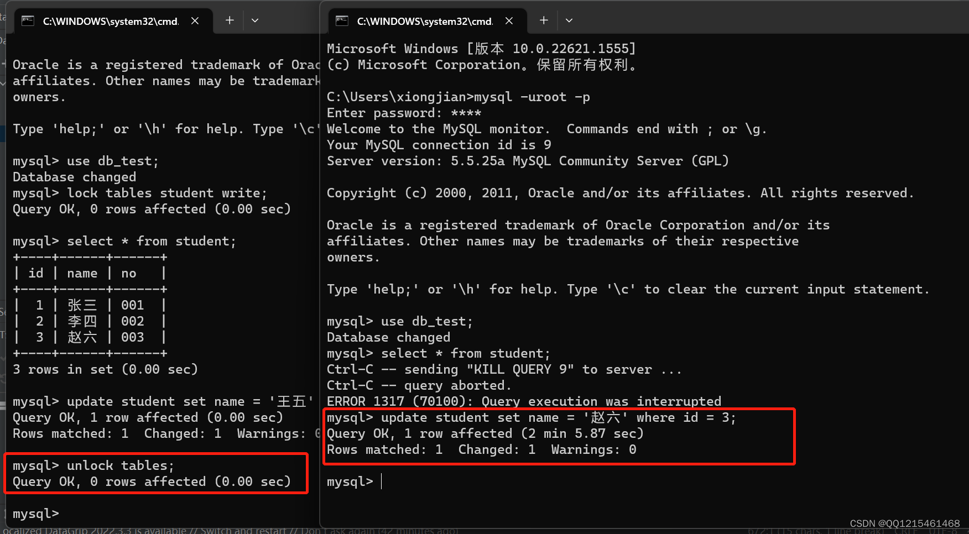The width and height of the screenshot is (969, 534).
Task: Click 'mysql -uroot -p' command line
Action: 459,97
